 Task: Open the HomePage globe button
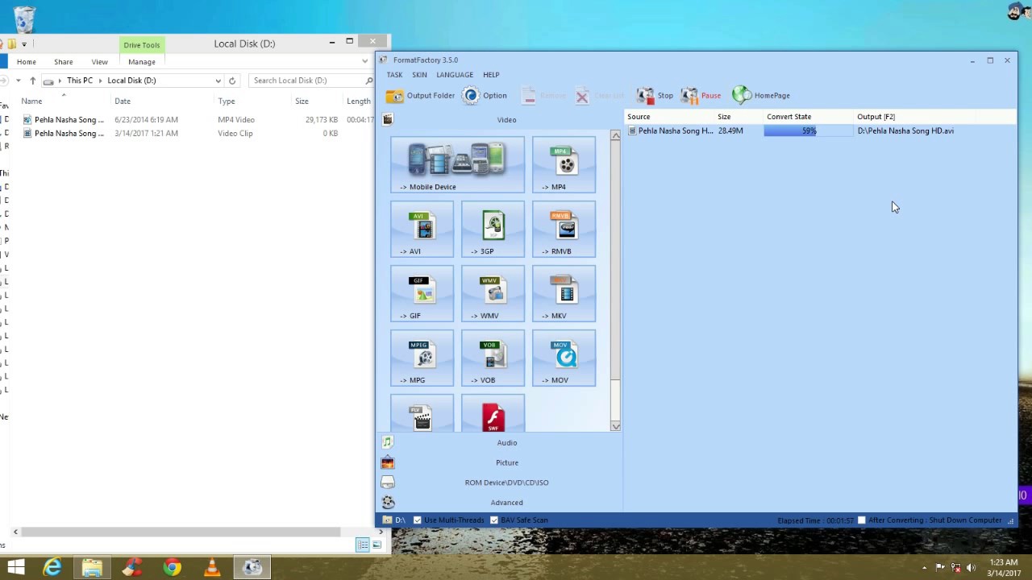click(x=761, y=96)
